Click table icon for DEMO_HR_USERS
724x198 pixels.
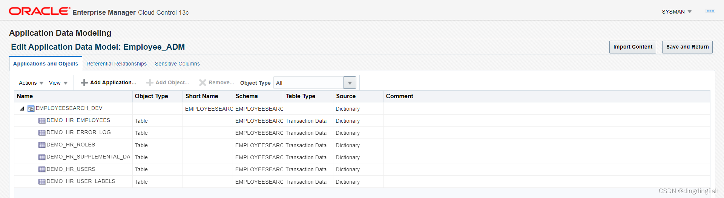pyautogui.click(x=42, y=170)
